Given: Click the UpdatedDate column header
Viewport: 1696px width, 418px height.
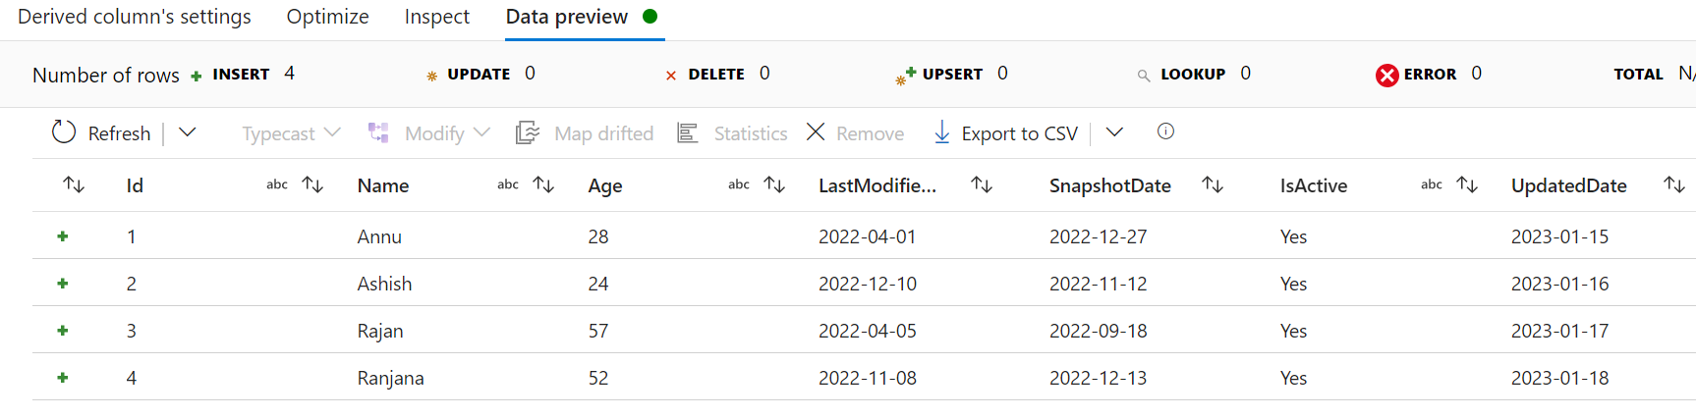Looking at the screenshot, I should pos(1568,185).
